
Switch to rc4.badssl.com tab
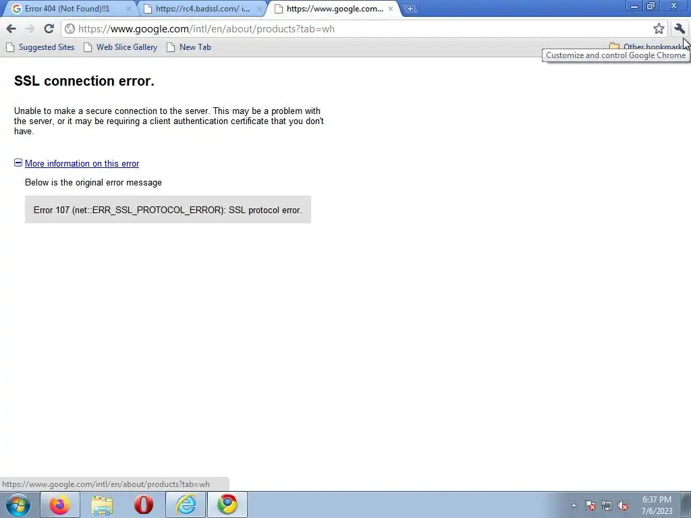coord(202,9)
